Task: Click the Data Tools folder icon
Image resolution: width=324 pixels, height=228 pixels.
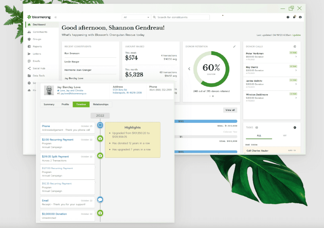Action: pos(29,76)
